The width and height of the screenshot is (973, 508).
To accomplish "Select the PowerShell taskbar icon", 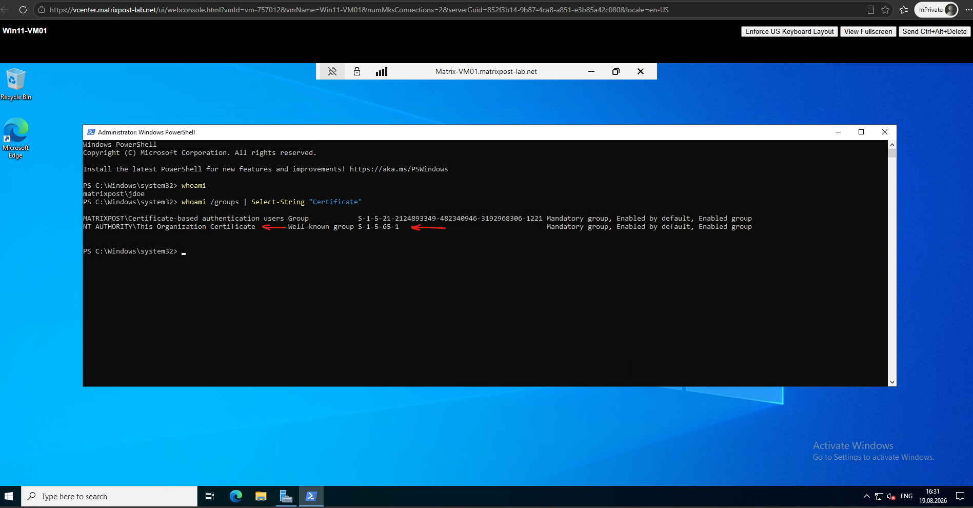I will pyautogui.click(x=311, y=496).
